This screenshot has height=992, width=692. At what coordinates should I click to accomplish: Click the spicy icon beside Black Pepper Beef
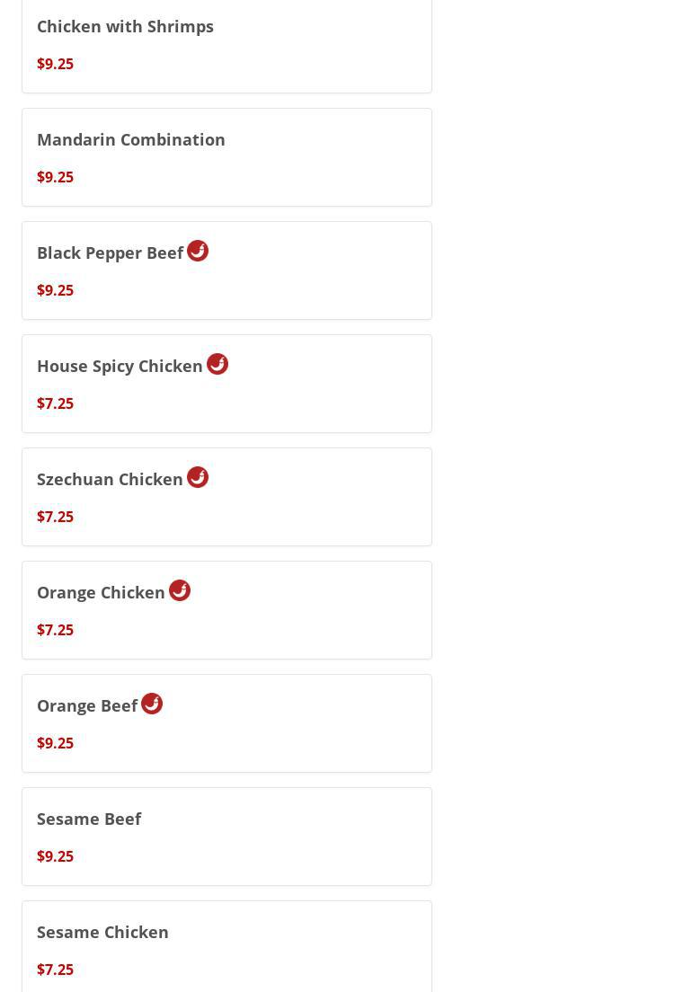point(198,251)
